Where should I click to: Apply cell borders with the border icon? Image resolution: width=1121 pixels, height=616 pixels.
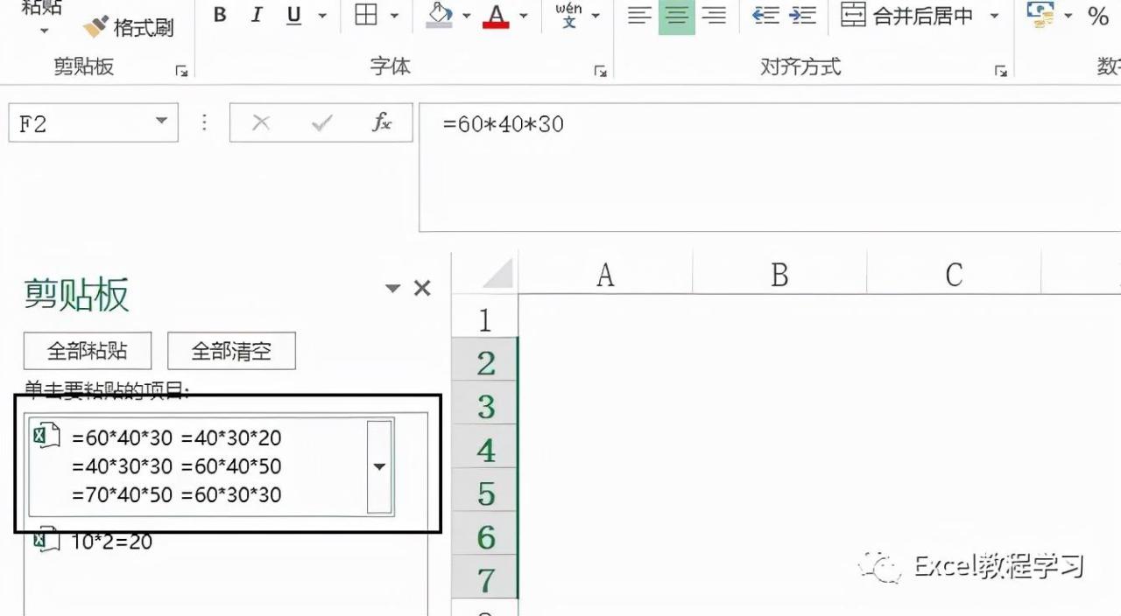[366, 15]
